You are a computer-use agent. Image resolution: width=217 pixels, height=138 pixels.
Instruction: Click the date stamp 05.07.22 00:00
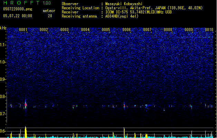[x=18, y=16]
